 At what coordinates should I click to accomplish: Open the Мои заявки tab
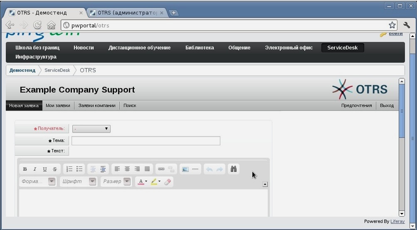(x=58, y=105)
